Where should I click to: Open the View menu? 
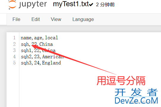click(x=56, y=19)
